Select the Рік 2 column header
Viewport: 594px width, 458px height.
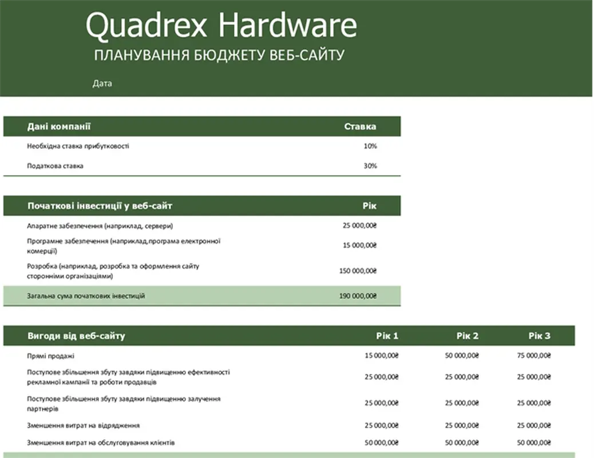[x=467, y=335]
